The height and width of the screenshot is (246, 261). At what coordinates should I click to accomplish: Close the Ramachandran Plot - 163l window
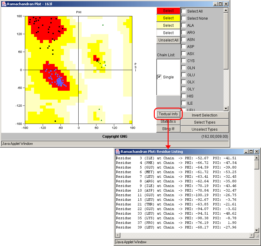click(x=226, y=4)
